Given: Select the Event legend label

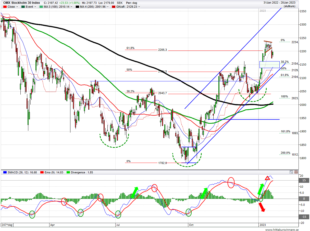Looking at the screenshot, I should [29, 7].
